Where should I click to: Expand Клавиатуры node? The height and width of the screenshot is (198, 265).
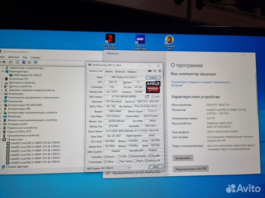click(x=2, y=94)
